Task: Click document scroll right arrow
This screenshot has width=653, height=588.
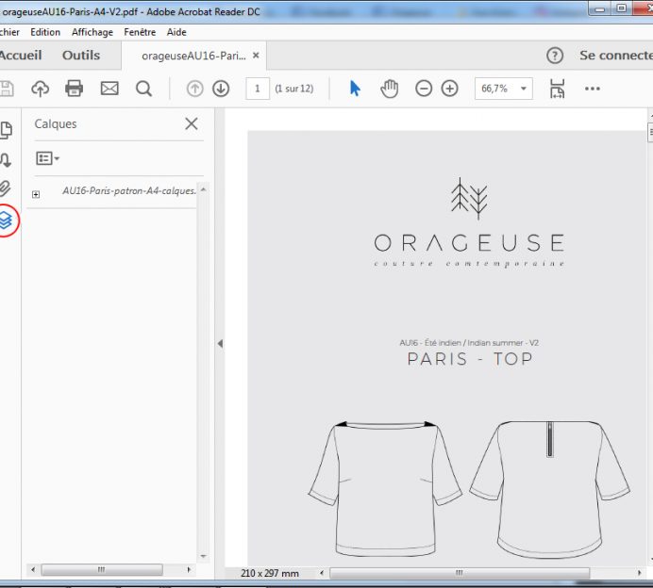Action: point(639,573)
